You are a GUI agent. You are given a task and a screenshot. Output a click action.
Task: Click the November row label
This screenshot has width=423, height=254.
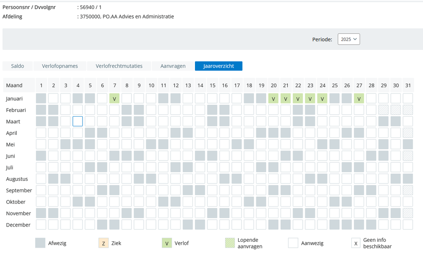[x=18, y=213]
